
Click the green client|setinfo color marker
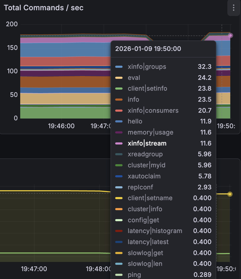(x=119, y=89)
